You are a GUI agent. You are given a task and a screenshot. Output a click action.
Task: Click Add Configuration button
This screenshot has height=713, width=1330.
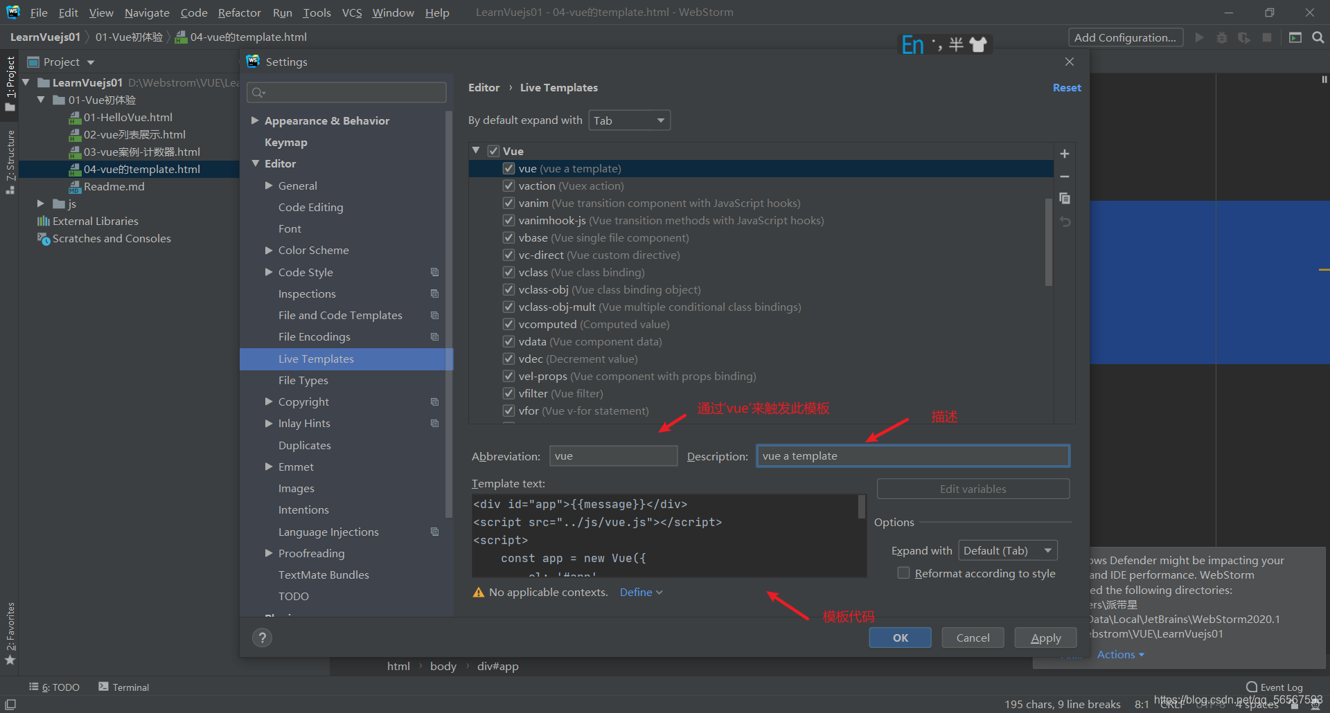coord(1125,37)
